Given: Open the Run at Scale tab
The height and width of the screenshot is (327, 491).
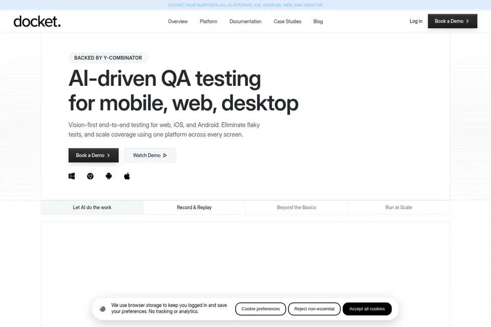Looking at the screenshot, I should click(x=398, y=207).
